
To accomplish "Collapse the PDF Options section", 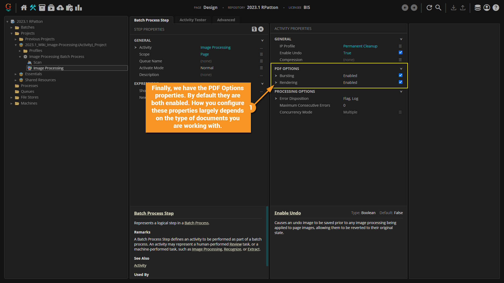I will click(x=401, y=69).
